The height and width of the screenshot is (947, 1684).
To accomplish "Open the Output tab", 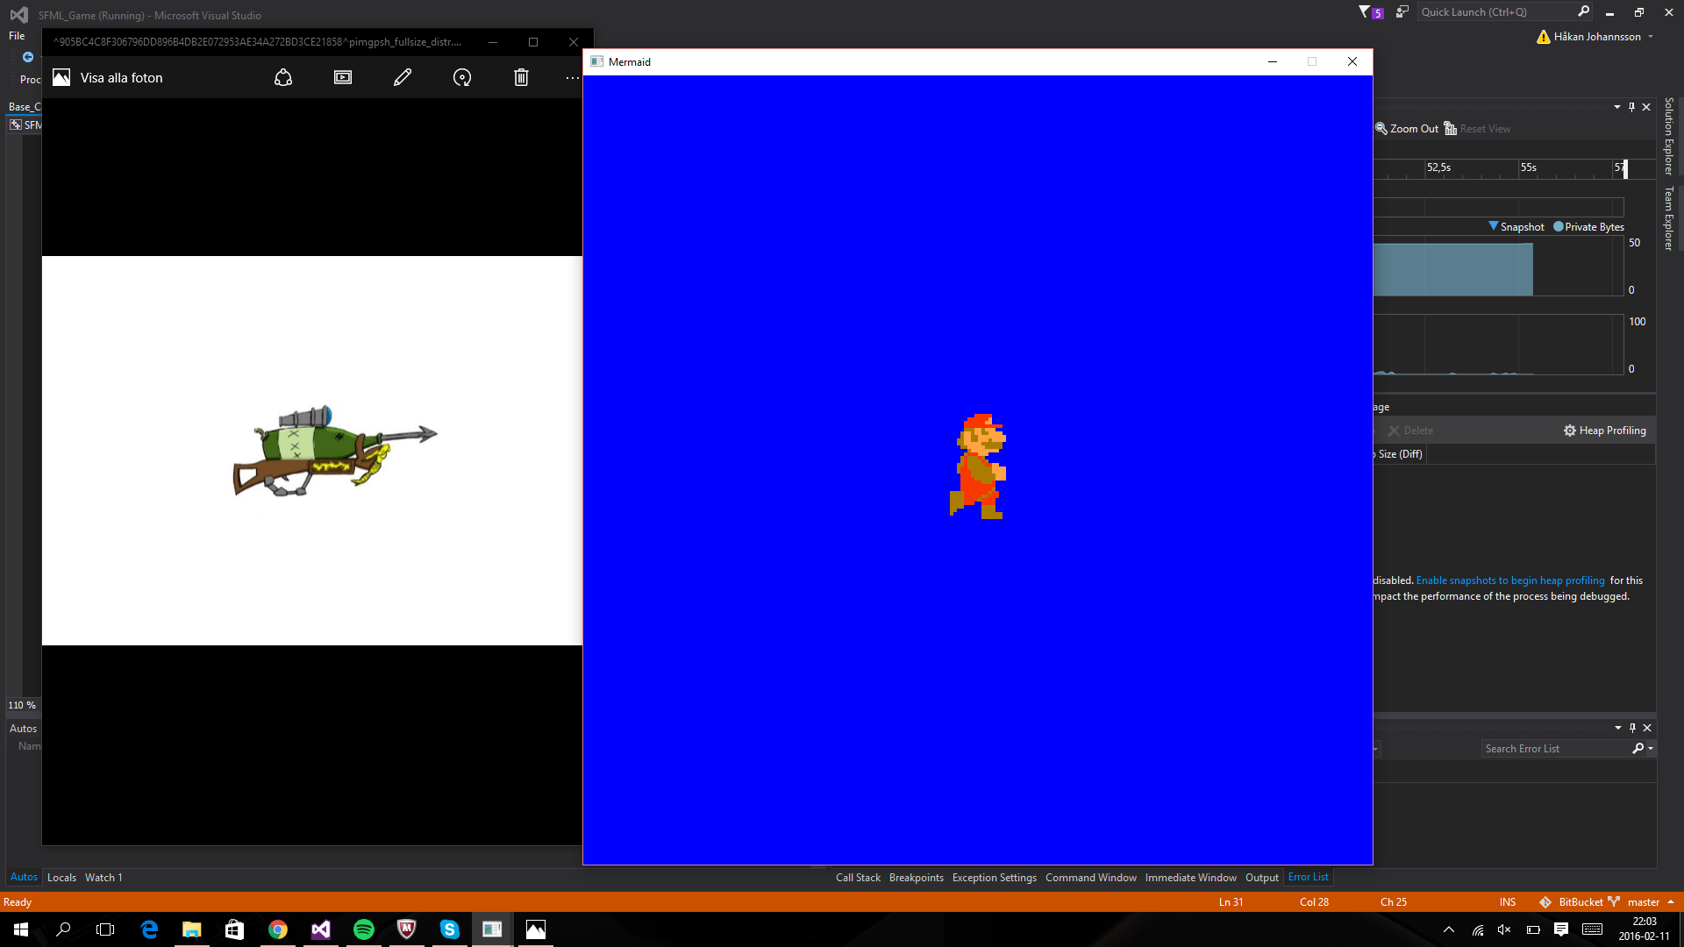I will pyautogui.click(x=1261, y=878).
